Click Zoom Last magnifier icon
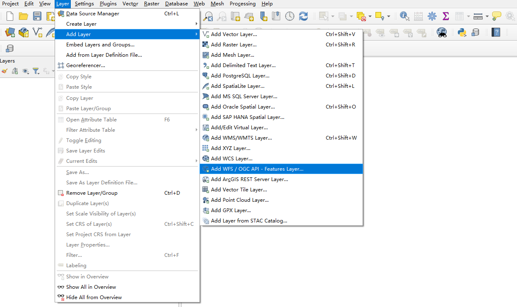 coord(209,16)
